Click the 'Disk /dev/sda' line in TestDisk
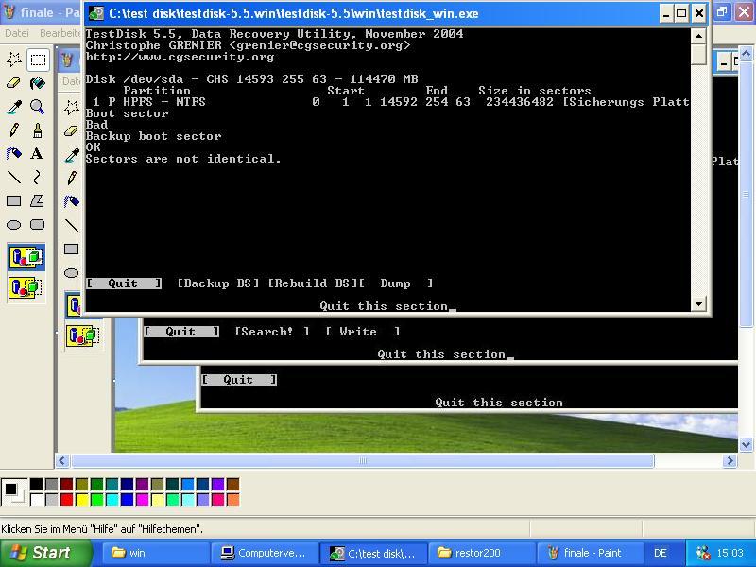Image resolution: width=756 pixels, height=567 pixels. (x=251, y=79)
